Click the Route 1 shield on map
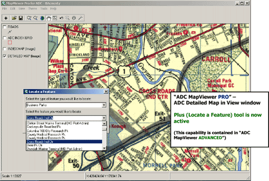This screenshot has width=269, height=181. (124, 71)
